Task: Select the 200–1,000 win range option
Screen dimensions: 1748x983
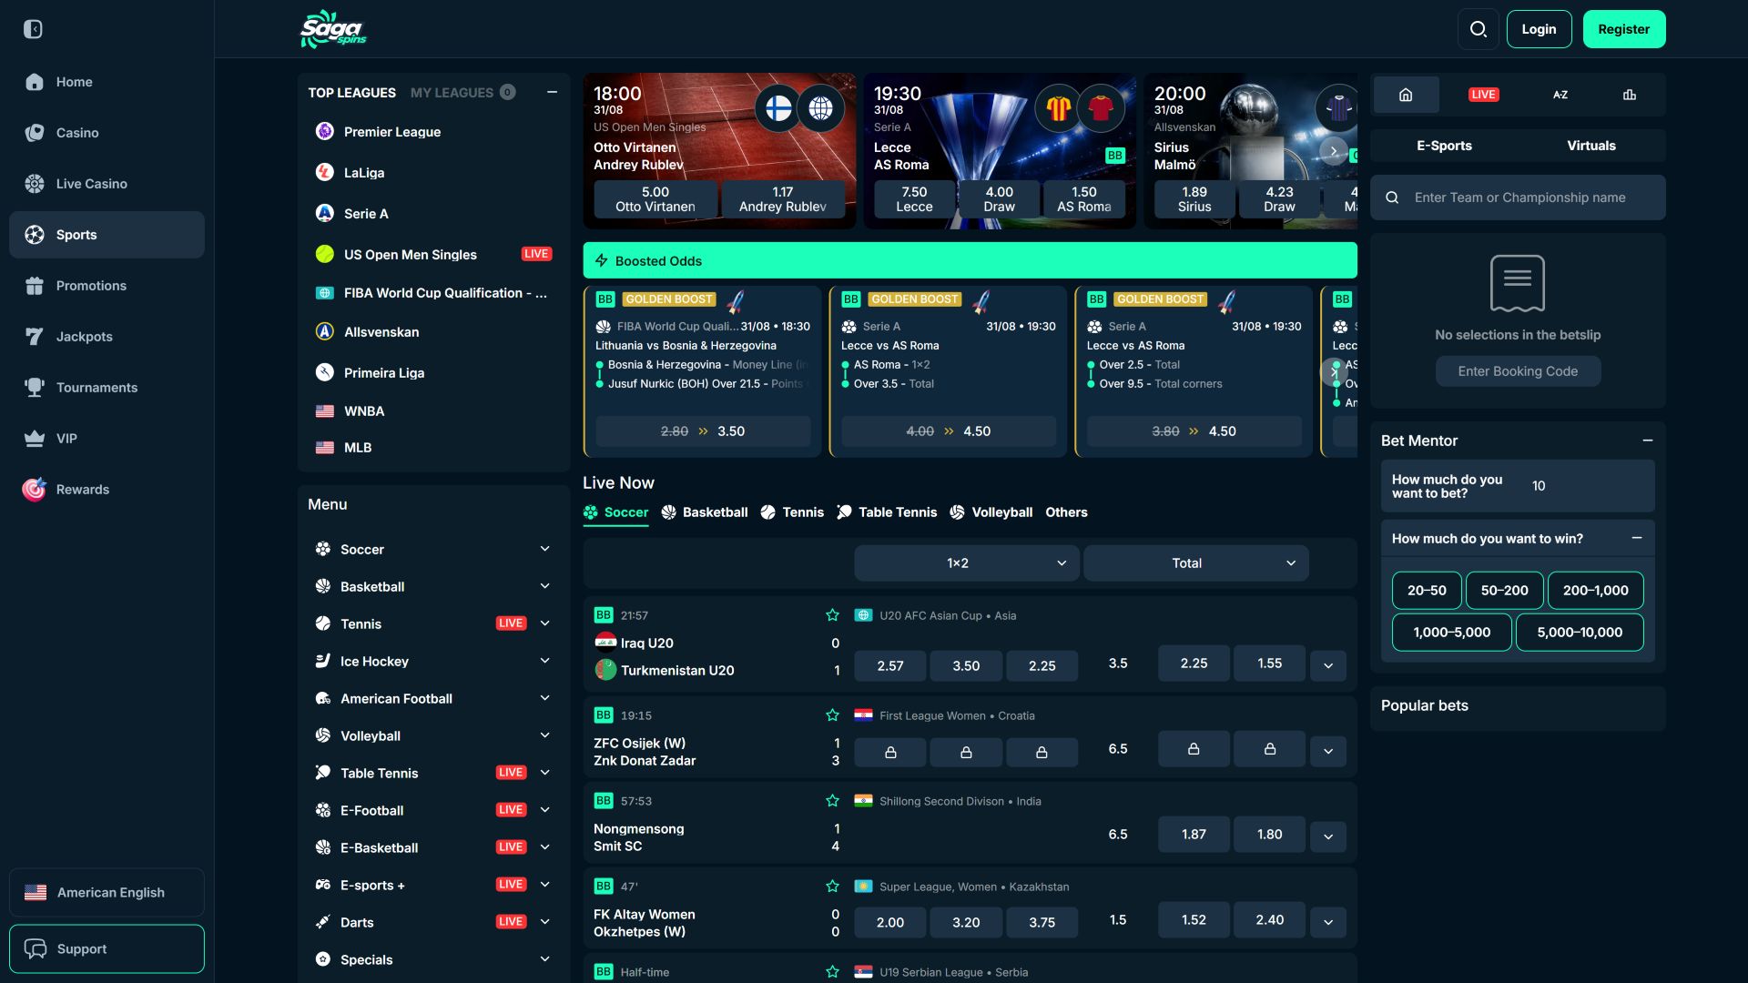Action: coord(1595,591)
